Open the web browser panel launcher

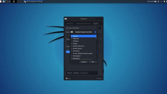coord(4,2)
